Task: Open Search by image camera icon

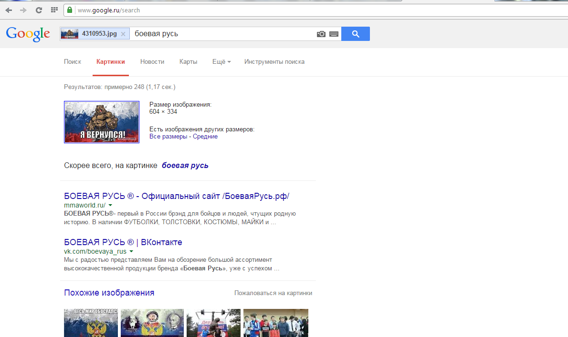Action: pyautogui.click(x=321, y=34)
